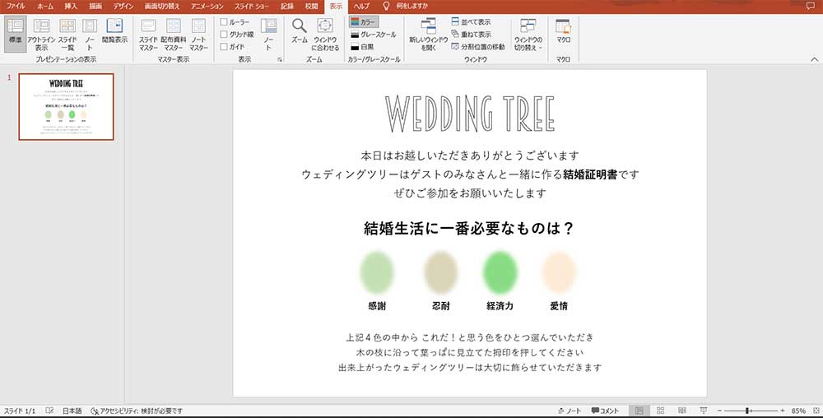Open Slide Sorter from status bar
This screenshot has width=823, height=418.
[x=659, y=410]
